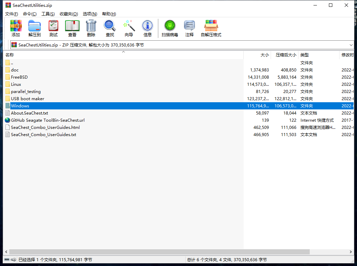Viewport: 357px width, 266px height.
Task: Click the key icon in the status bar
Action: coord(13,260)
